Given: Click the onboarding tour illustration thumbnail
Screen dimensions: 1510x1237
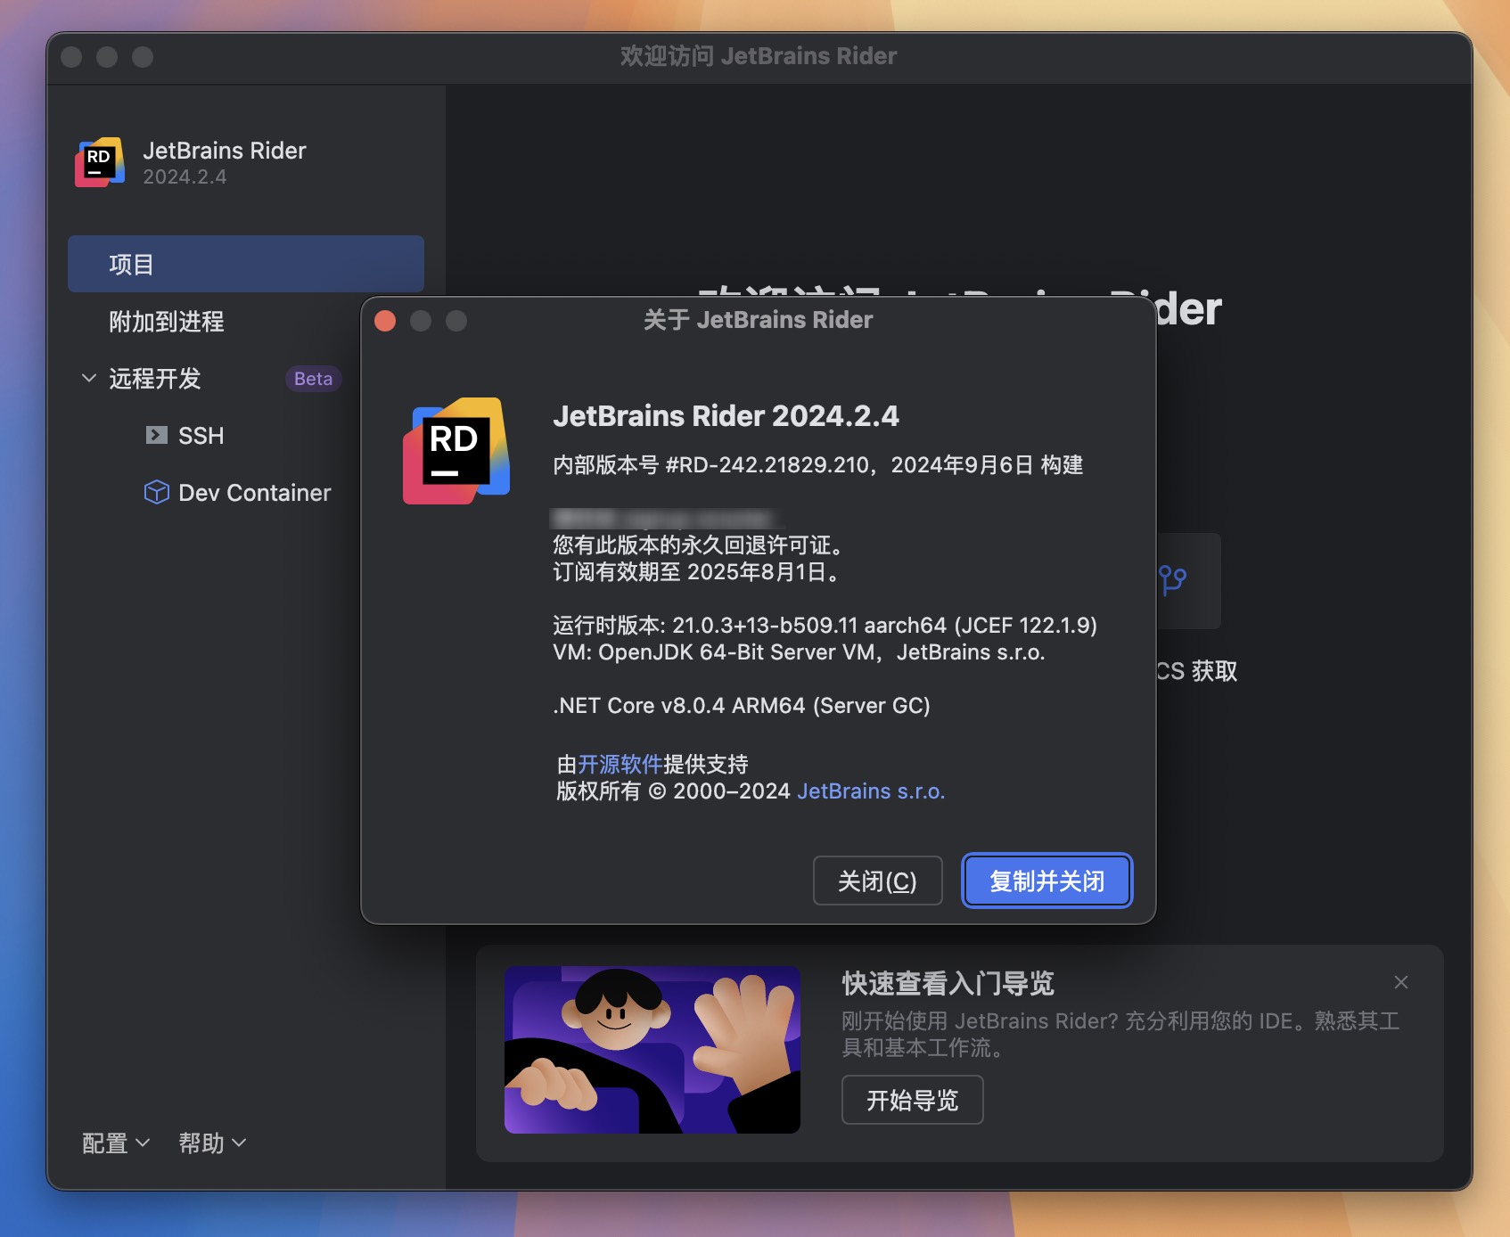Looking at the screenshot, I should coord(652,1050).
